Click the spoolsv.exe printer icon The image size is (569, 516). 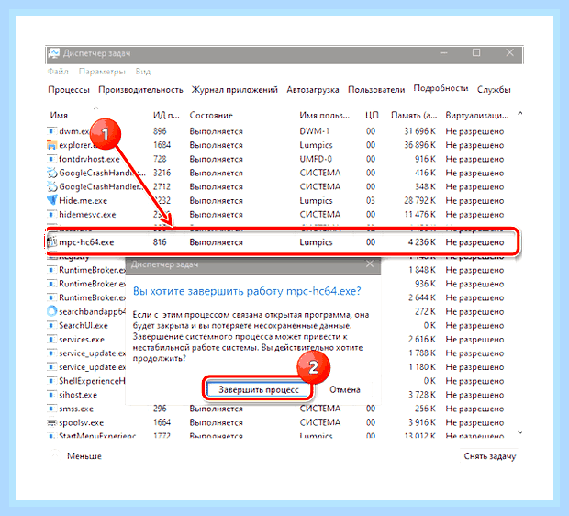(x=52, y=422)
